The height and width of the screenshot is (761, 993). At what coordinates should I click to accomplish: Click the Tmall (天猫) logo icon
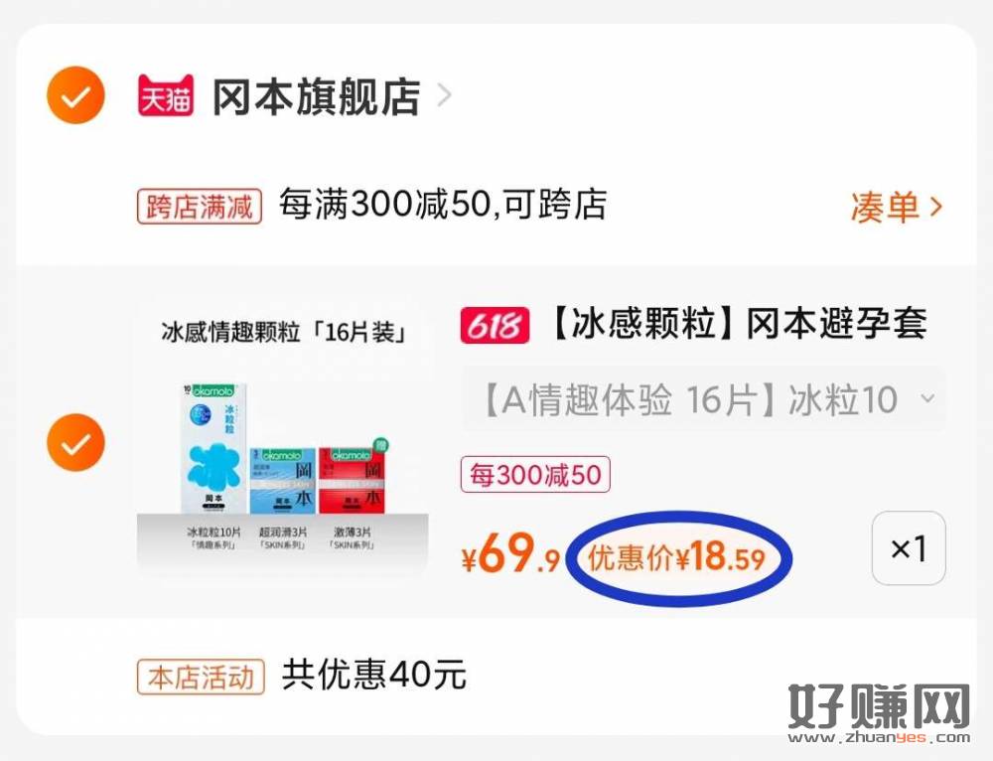click(x=166, y=95)
